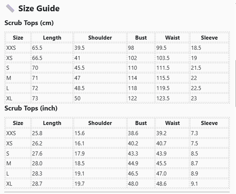This screenshot has width=236, height=194.
Task: Click Shoulder column header in inch table
Action: pyautogui.click(x=100, y=123)
